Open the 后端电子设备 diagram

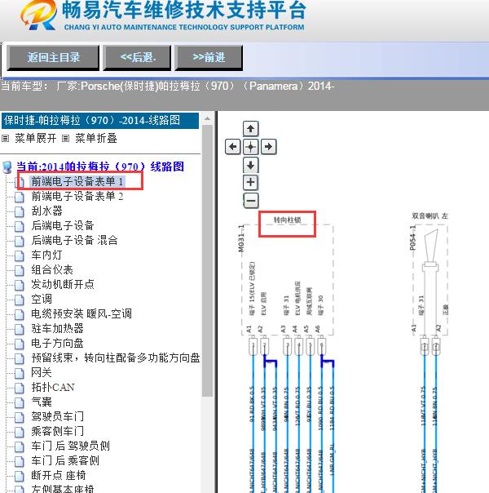click(63, 225)
